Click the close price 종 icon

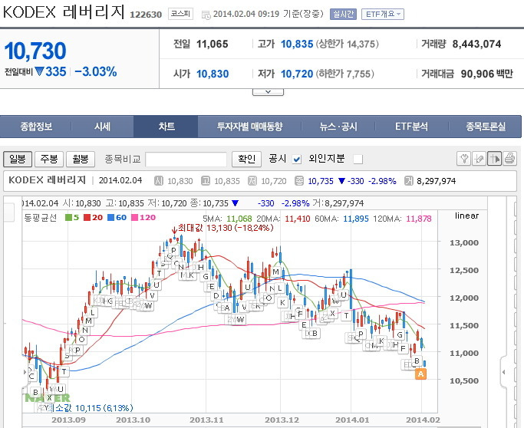click(x=299, y=181)
